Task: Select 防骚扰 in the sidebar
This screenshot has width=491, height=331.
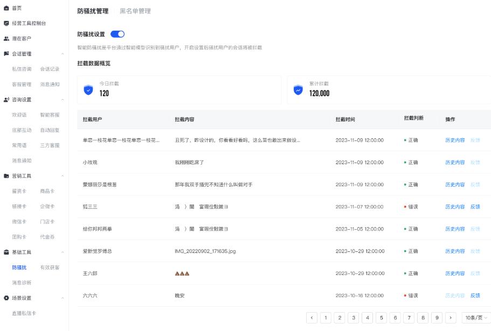Action: (19, 267)
